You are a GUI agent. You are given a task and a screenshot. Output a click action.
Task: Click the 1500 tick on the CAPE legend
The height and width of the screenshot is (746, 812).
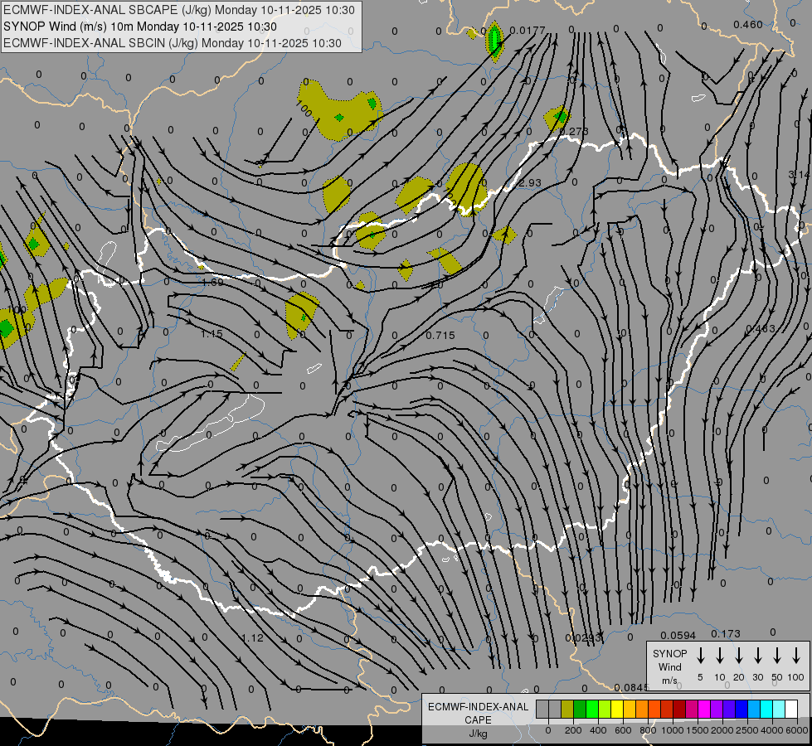click(698, 730)
